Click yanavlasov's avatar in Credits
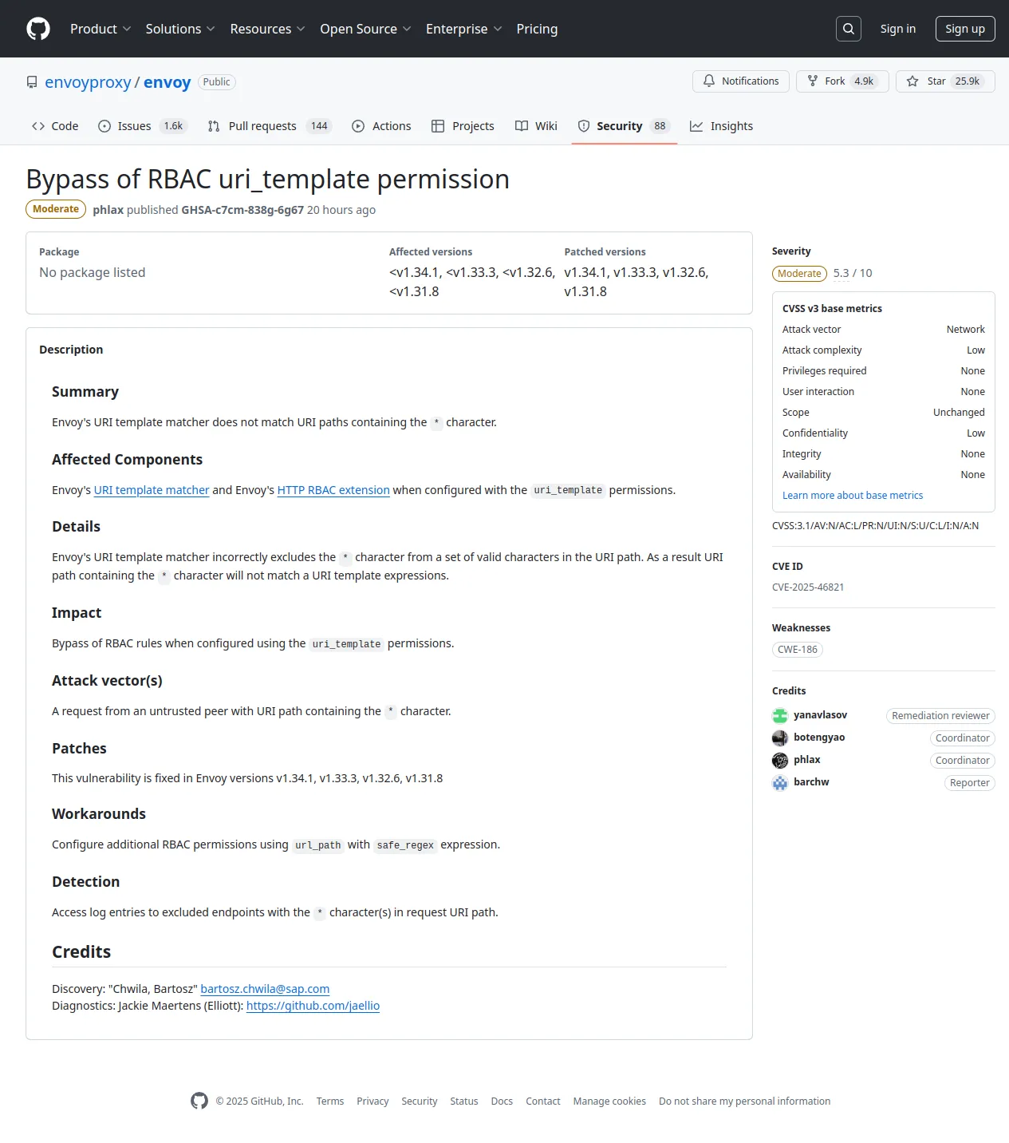 780,715
